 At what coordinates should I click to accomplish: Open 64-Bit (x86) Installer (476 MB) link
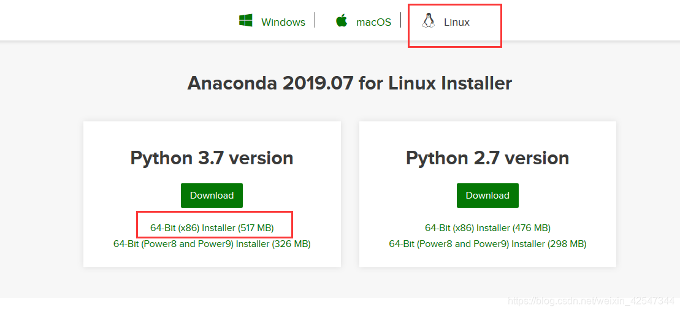coord(487,228)
